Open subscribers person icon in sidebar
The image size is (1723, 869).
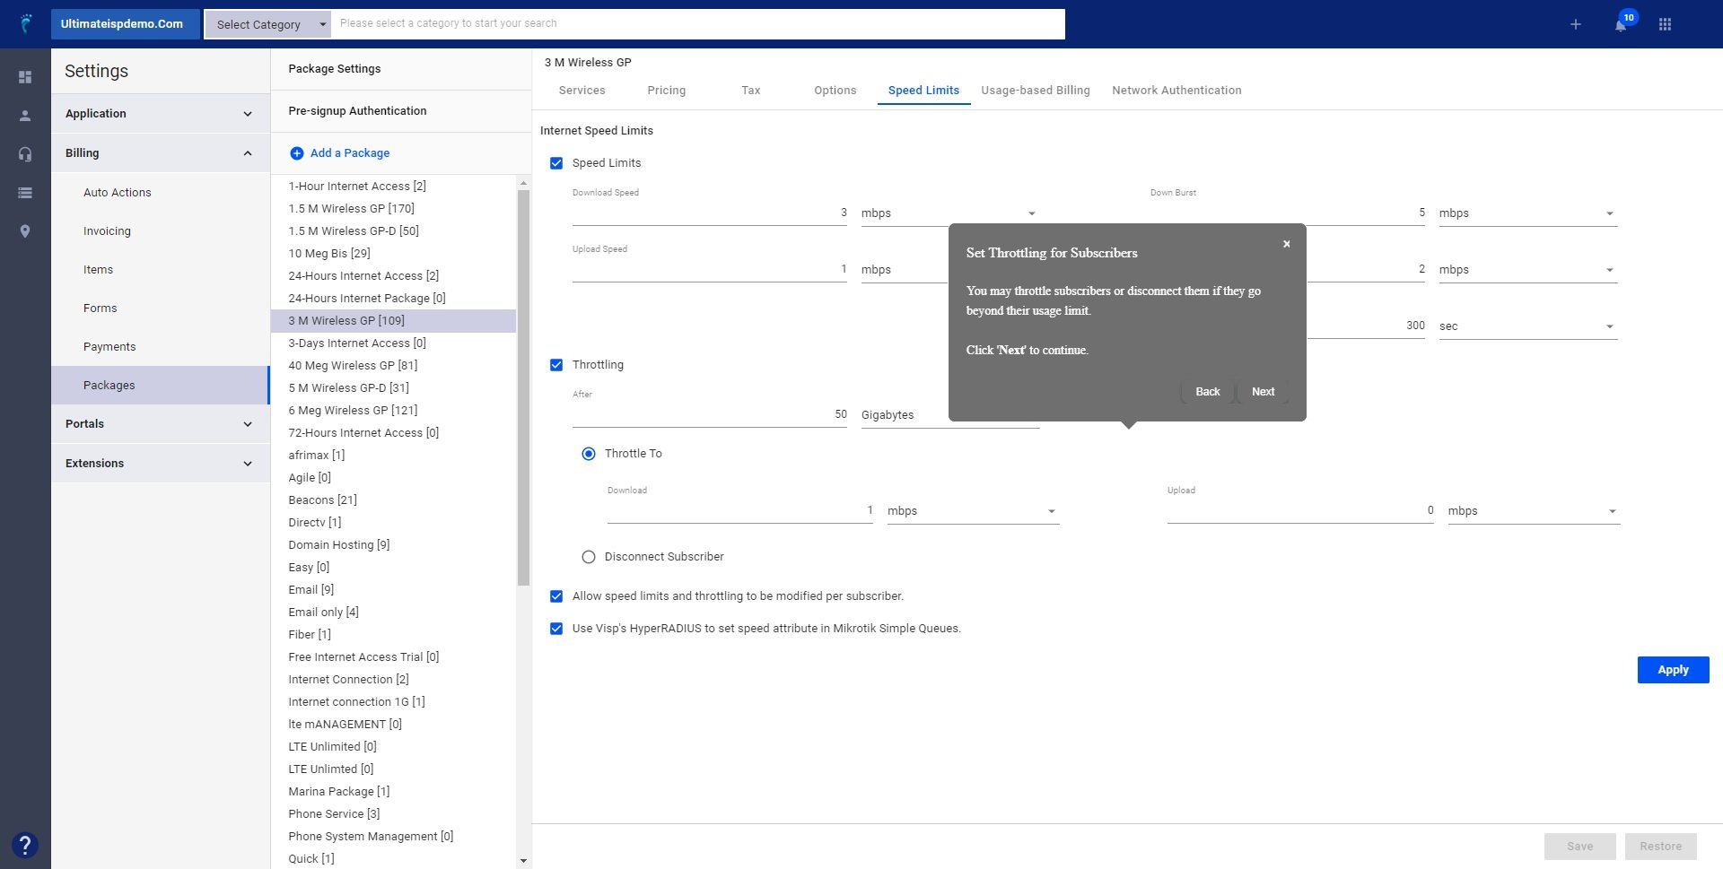coord(25,116)
